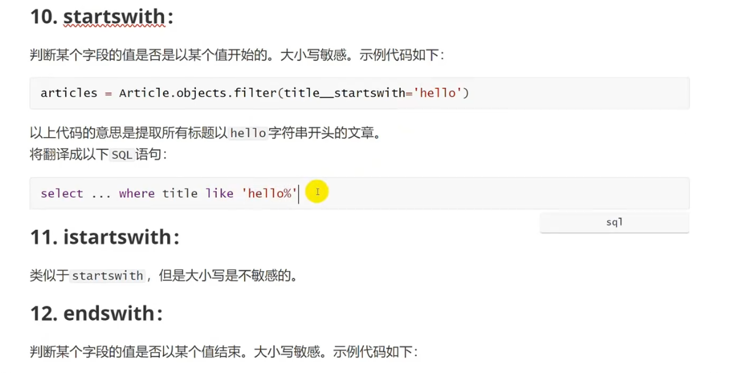Click the paragraph 判断某个字段的值是否以某个值结束

(x=224, y=352)
